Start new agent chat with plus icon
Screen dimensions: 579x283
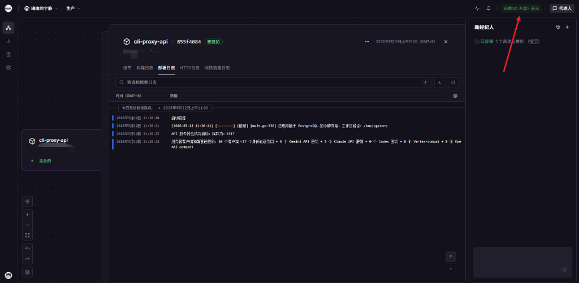point(567,27)
